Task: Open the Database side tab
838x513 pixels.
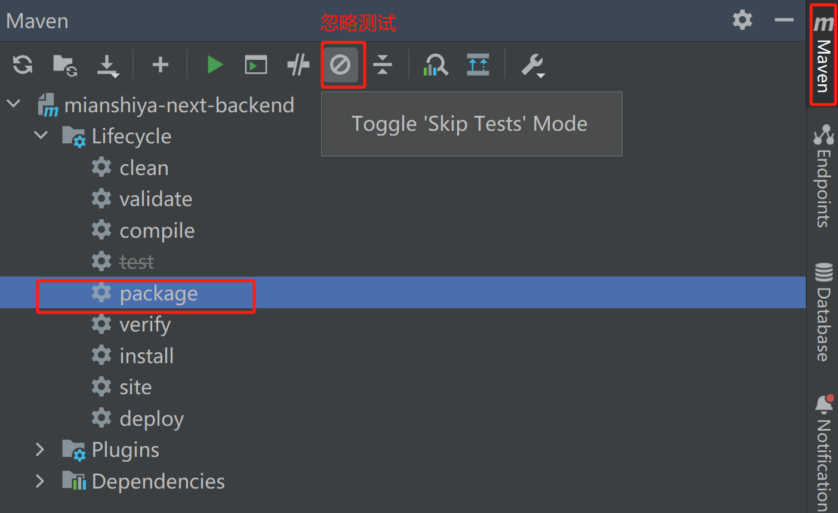Action: (824, 312)
